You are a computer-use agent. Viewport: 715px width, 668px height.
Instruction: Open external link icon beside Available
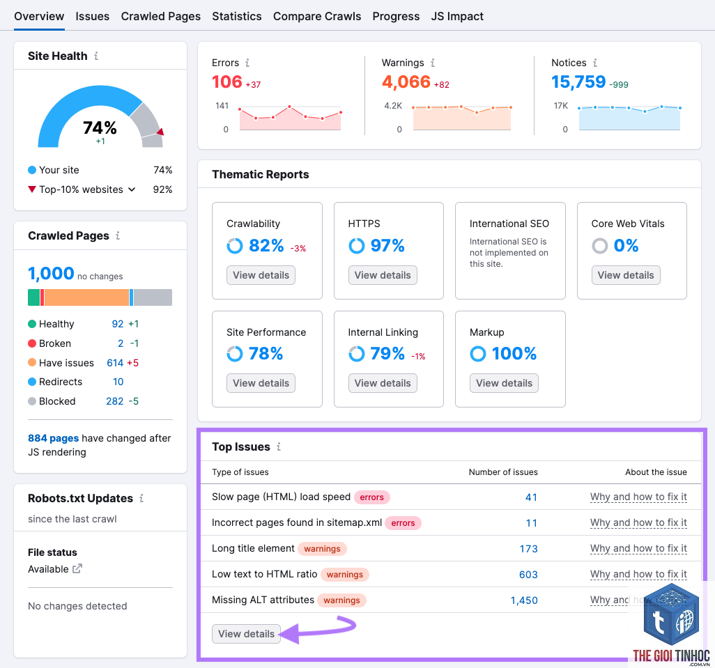click(77, 568)
